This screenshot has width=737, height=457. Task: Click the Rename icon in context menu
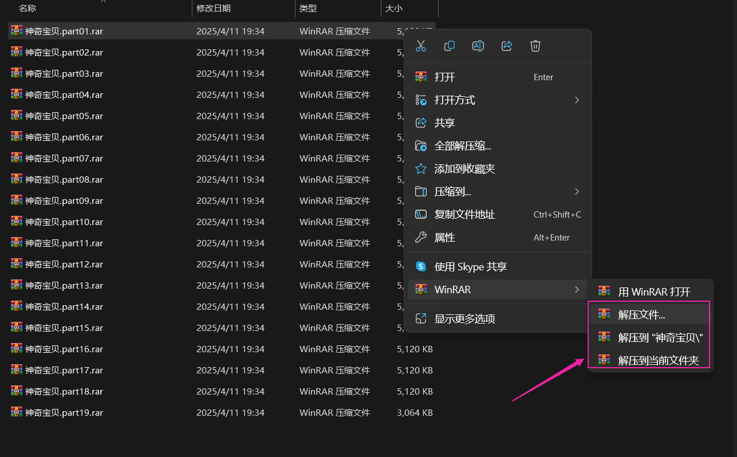tap(478, 46)
